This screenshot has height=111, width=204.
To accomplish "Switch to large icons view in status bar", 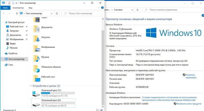I will click(x=102, y=110).
